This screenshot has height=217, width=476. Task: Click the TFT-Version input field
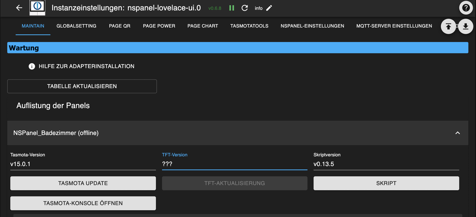[234, 164]
